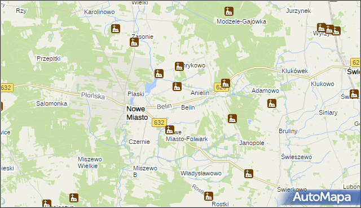Screen dimensions: 361x208
Task: Select the Rzy label
Action: pos(21,11)
